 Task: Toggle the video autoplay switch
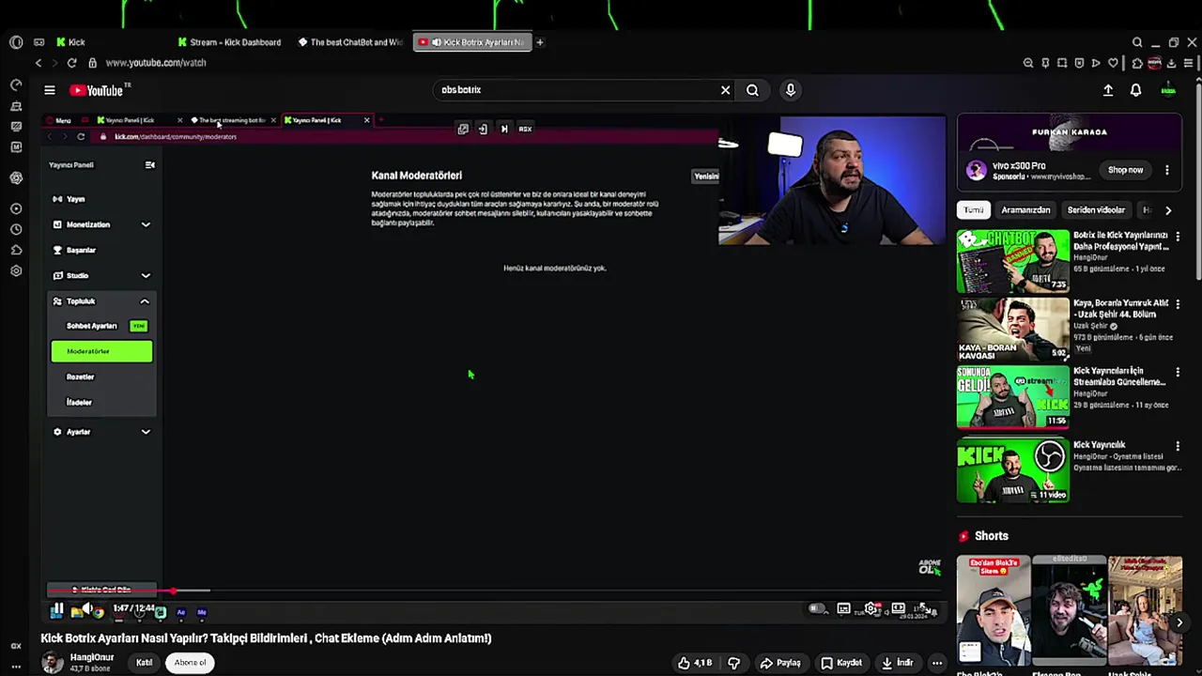tap(817, 608)
